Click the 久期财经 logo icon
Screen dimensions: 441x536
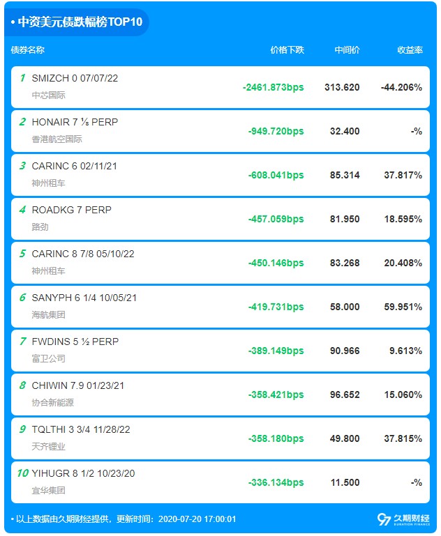pyautogui.click(x=384, y=519)
